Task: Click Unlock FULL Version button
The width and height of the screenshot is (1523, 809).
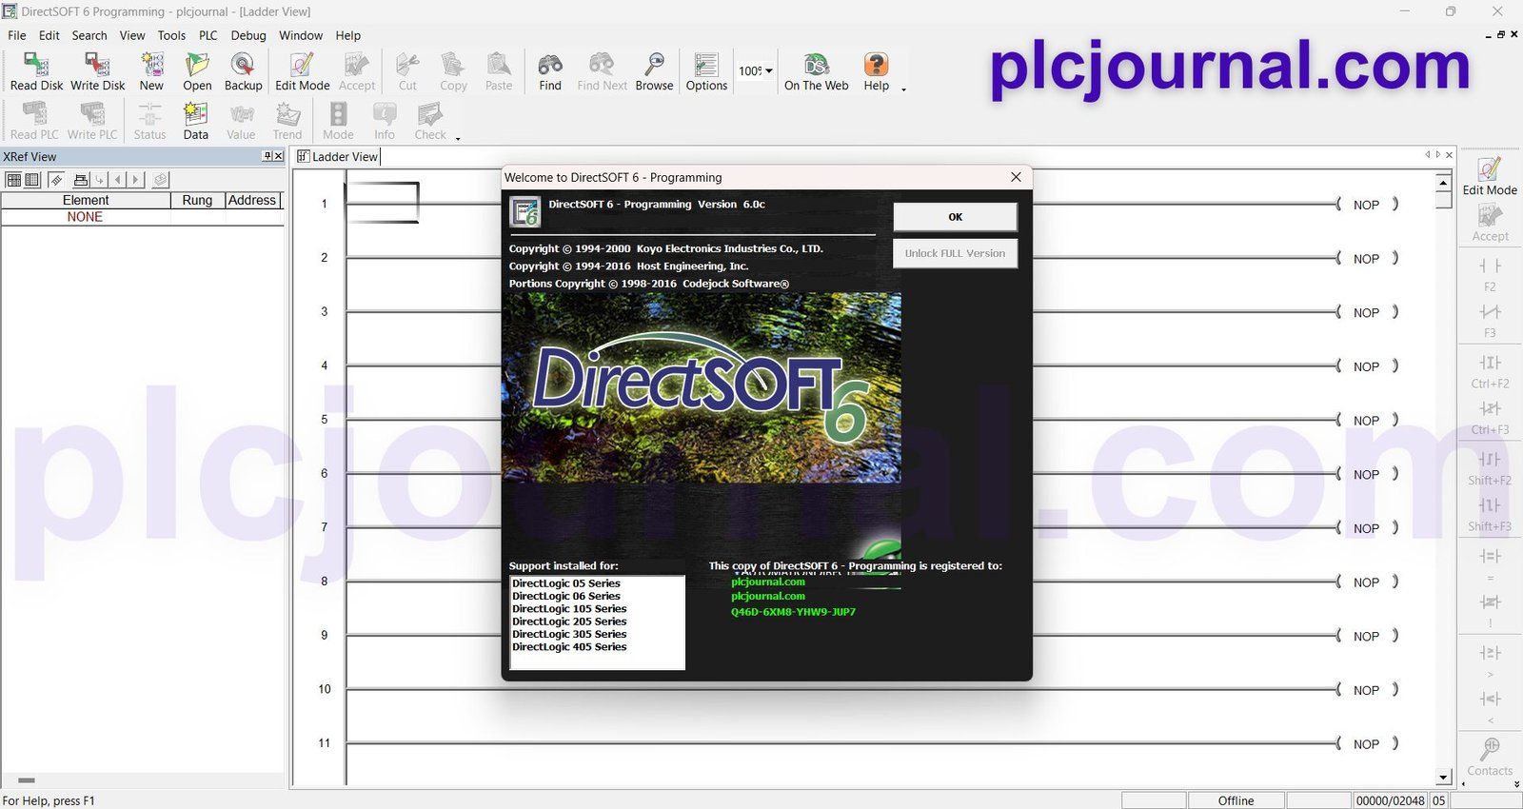Action: (955, 253)
